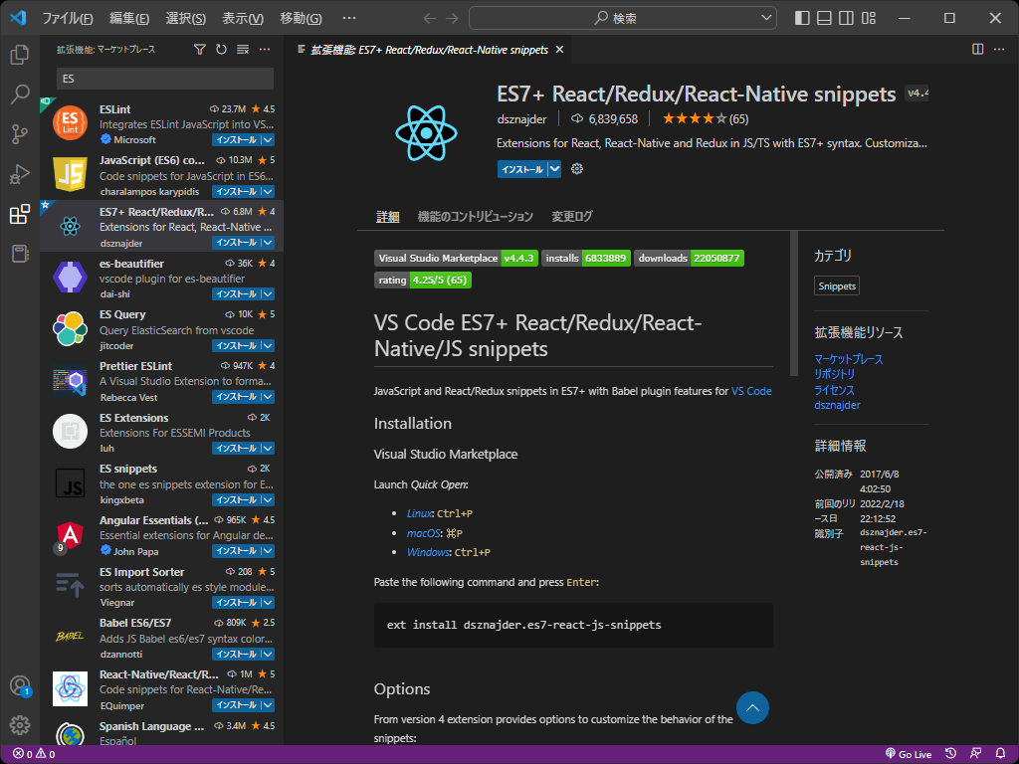Clear extension search results icon
The height and width of the screenshot is (764, 1019).
click(x=243, y=50)
